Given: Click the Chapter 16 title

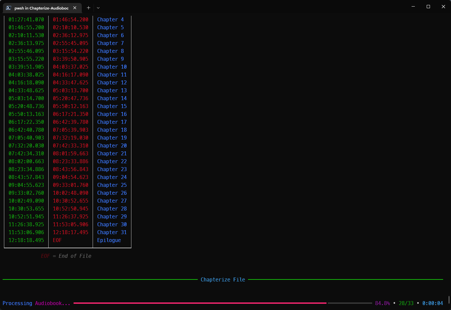Looking at the screenshot, I should 112,114.
